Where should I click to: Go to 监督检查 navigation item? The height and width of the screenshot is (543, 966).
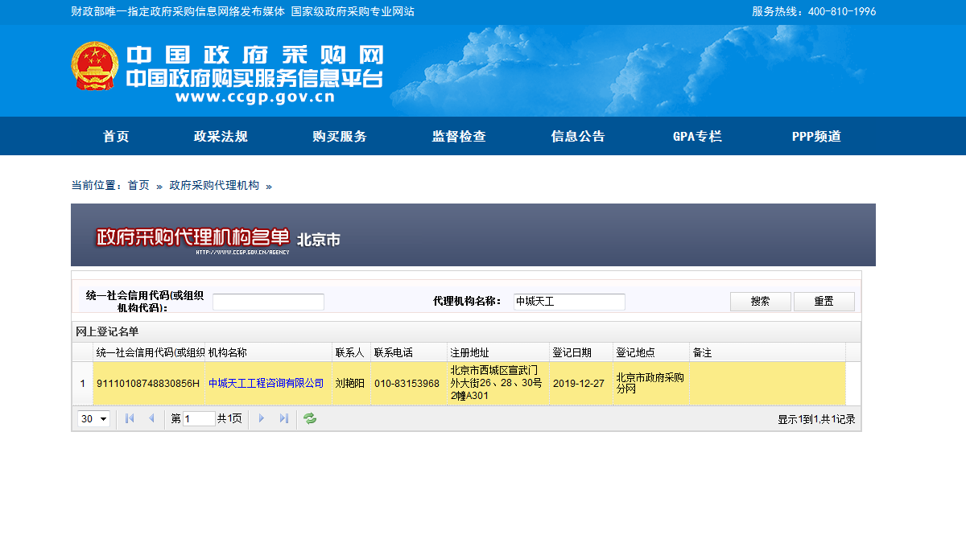coord(459,137)
